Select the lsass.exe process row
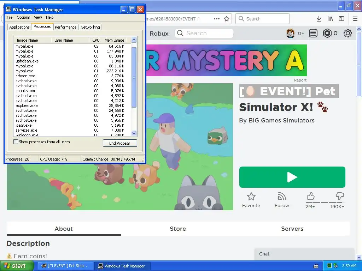Screen dimensions: 362x271 pos(72,125)
